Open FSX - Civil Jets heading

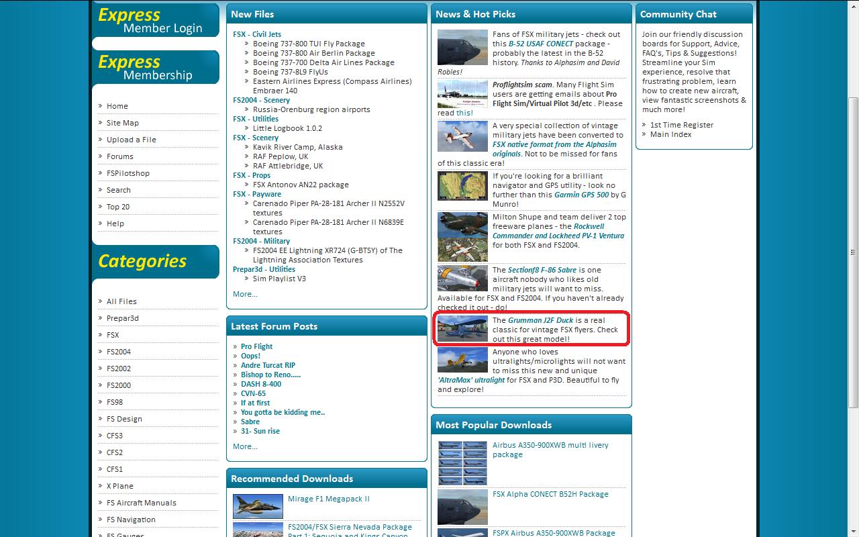[x=257, y=34]
